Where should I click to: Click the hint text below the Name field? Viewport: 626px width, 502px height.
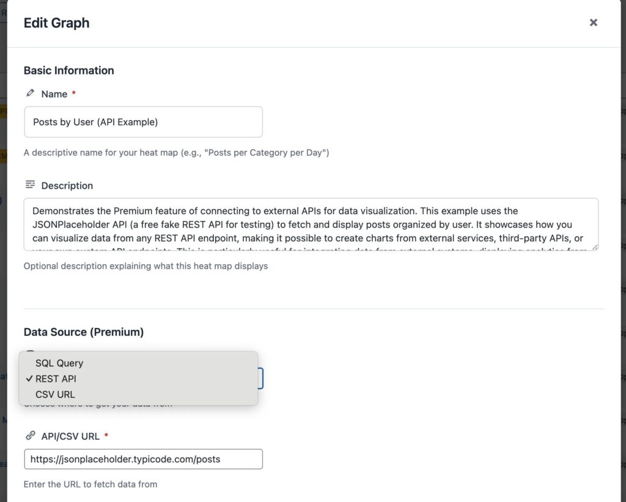coord(176,153)
